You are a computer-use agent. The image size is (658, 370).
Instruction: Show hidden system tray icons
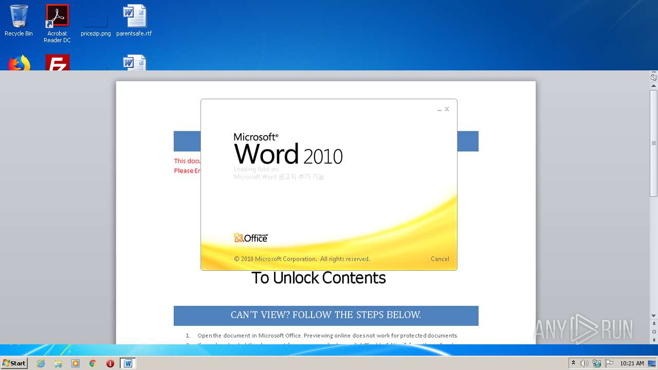(x=574, y=363)
